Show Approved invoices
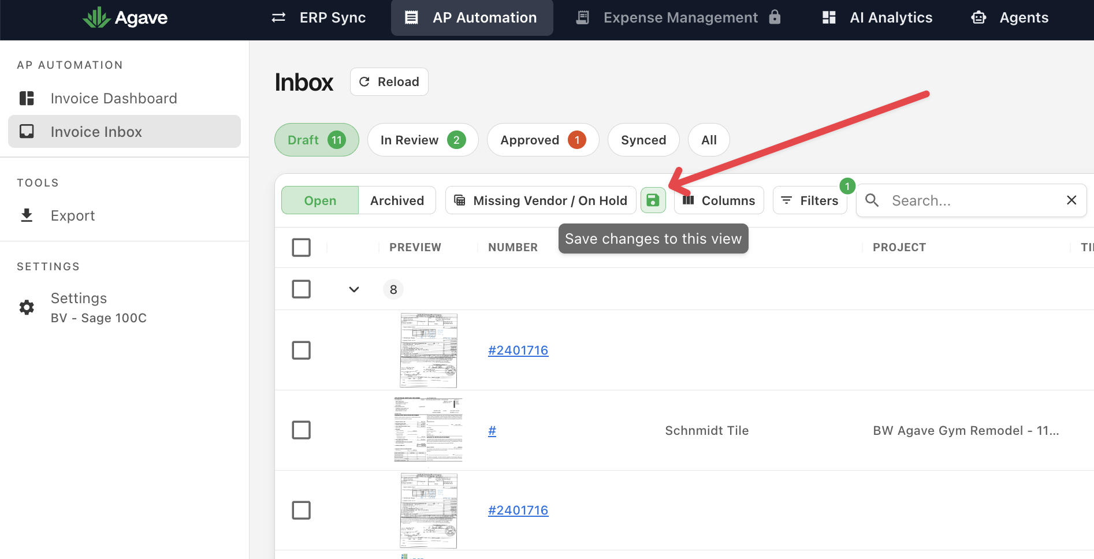The height and width of the screenshot is (559, 1094). click(x=543, y=140)
